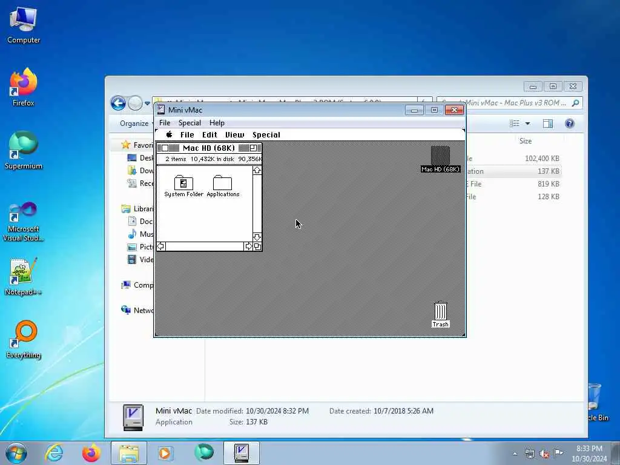Select Computer in Explorer sidebar
620x465 pixels.
tap(137, 285)
